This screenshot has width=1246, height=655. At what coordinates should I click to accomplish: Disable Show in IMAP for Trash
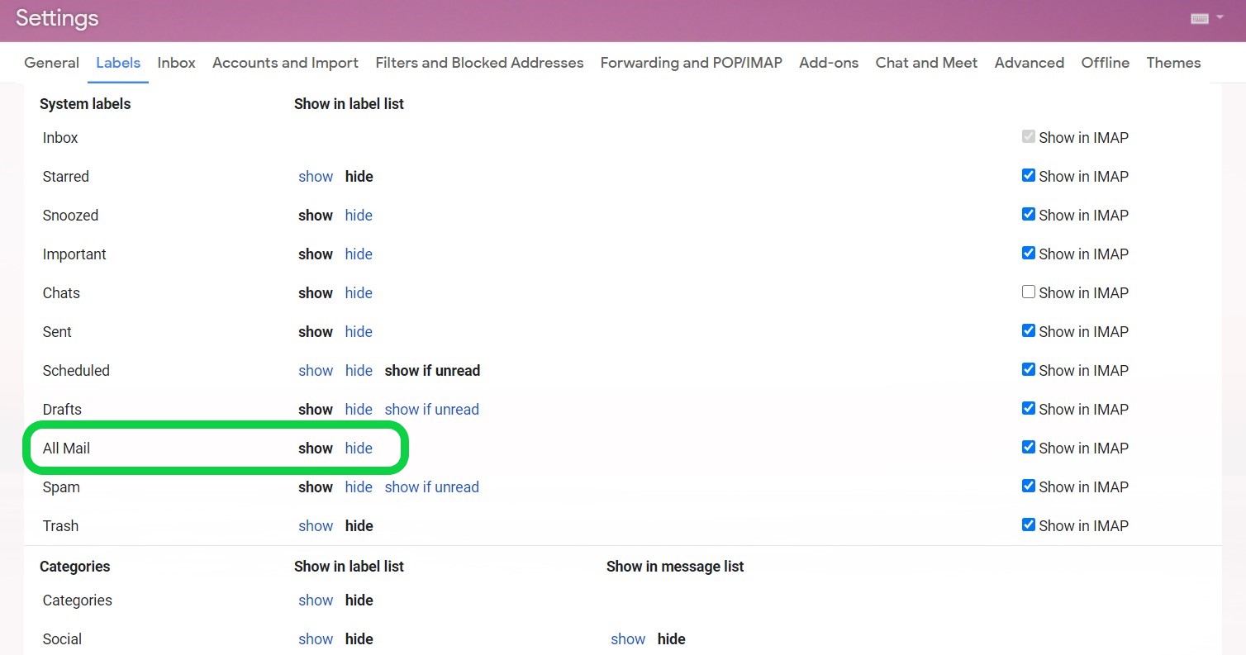(x=1029, y=525)
